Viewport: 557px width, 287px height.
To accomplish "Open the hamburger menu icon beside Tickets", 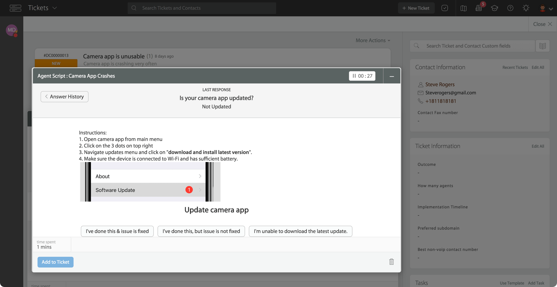I will pos(15,8).
